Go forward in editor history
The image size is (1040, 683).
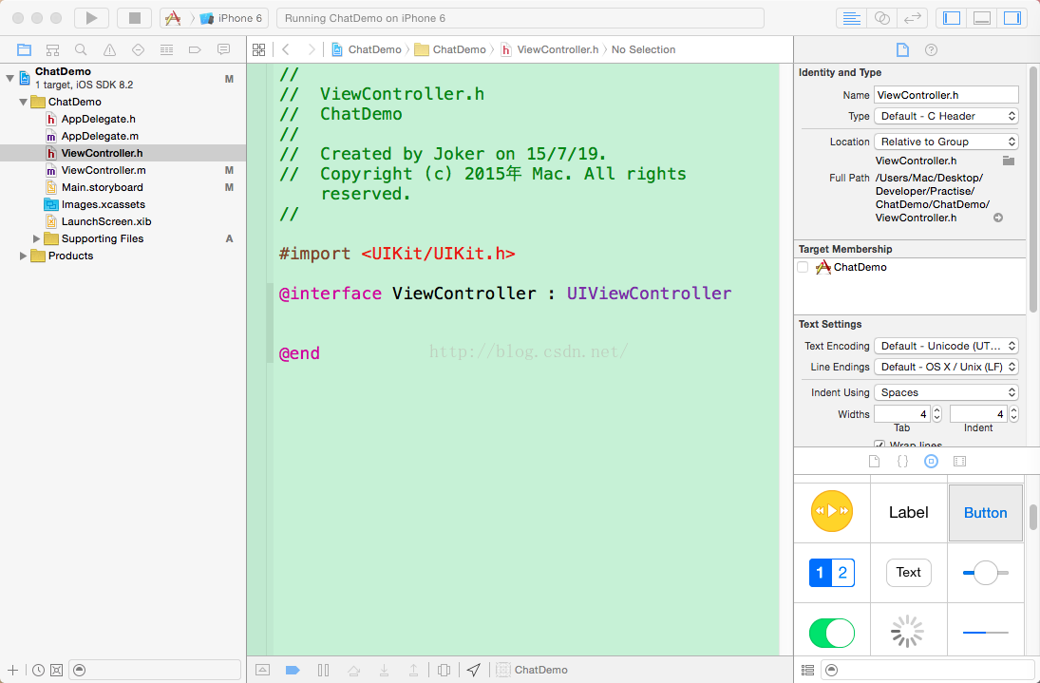pos(311,49)
